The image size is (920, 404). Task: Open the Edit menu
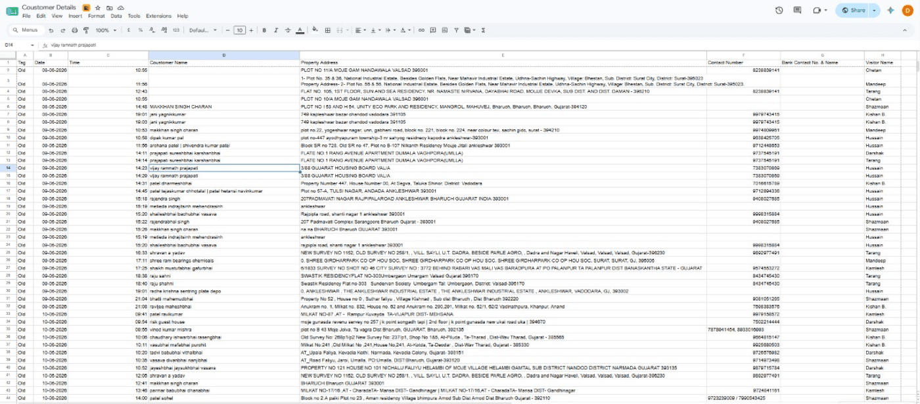click(x=41, y=16)
